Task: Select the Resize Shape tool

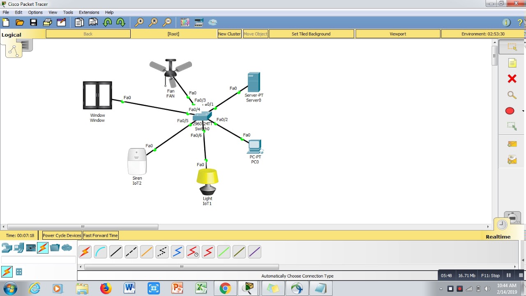Action: (x=512, y=126)
